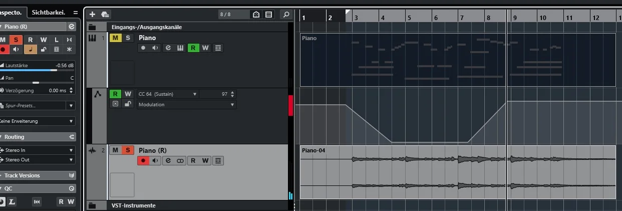Toggle monitor speaker on Piano track

155,48
